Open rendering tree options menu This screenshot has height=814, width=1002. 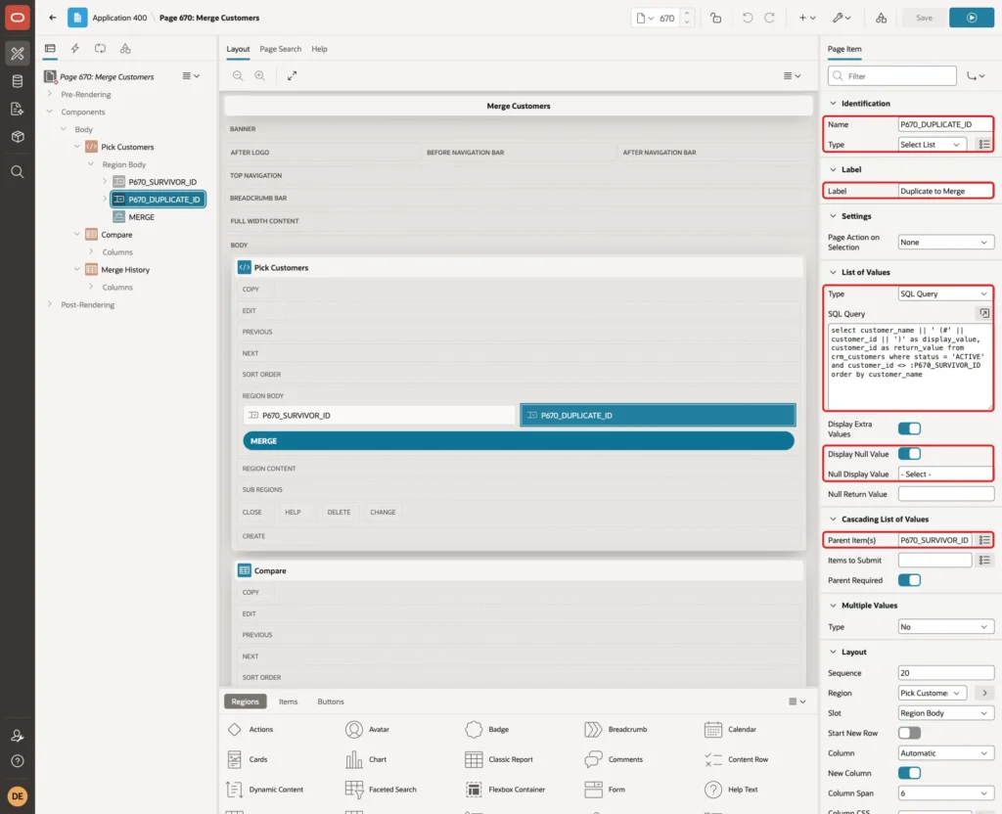coord(191,76)
